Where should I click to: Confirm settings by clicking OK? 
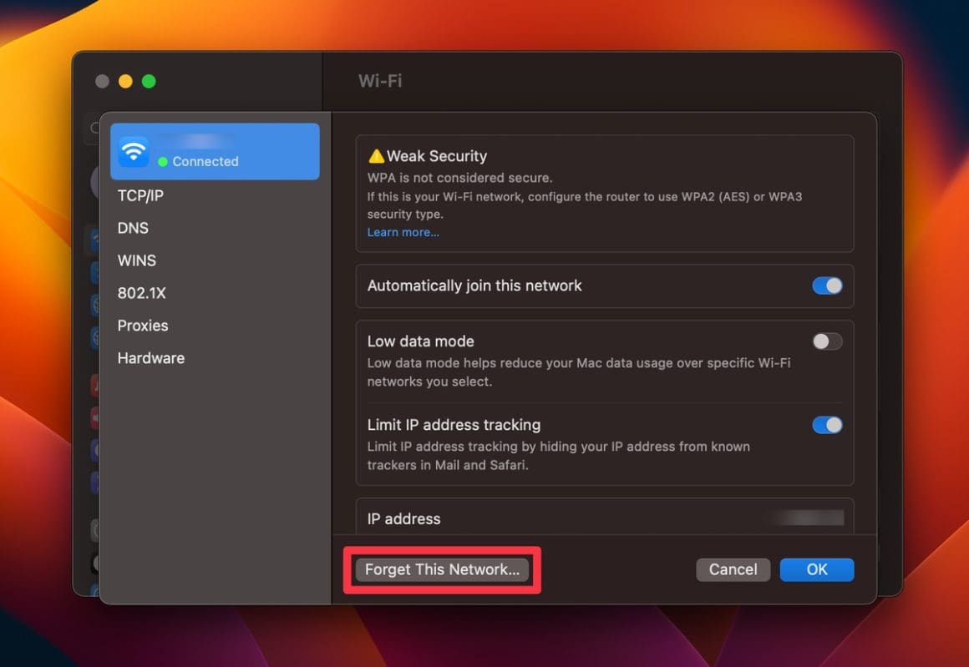[x=816, y=569]
